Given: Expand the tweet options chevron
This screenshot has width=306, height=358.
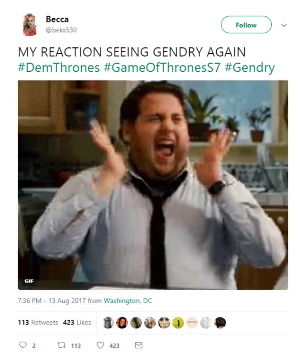Looking at the screenshot, I should click(284, 25).
